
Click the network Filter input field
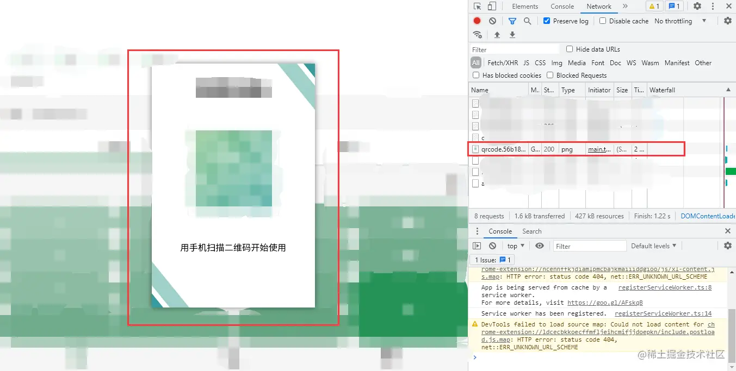point(514,49)
